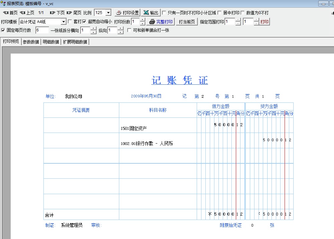The width and height of the screenshot is (334, 239).
Task: Click the red 打印 button
Action: [264, 22]
